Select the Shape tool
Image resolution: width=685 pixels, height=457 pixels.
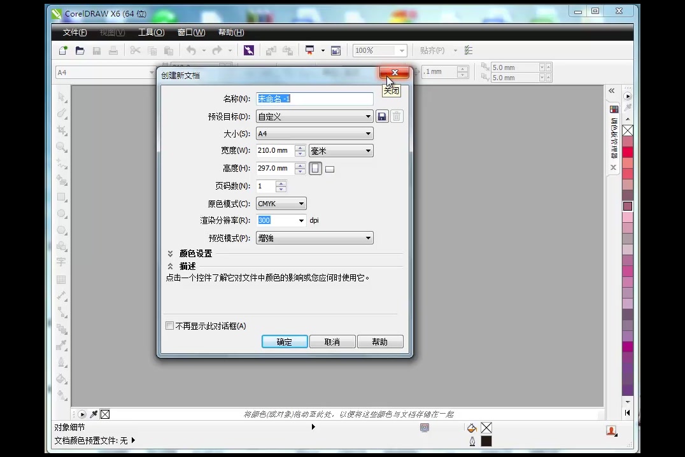click(61, 113)
